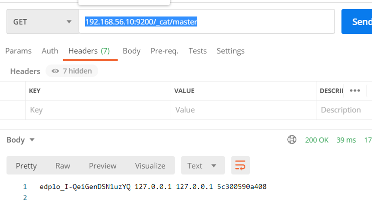The width and height of the screenshot is (372, 219).
Task: Switch to the Params tab
Action: pyautogui.click(x=18, y=51)
